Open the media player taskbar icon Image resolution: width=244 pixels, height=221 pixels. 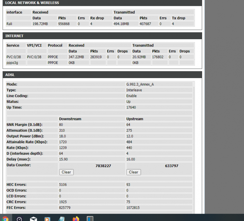tap(47, 219)
